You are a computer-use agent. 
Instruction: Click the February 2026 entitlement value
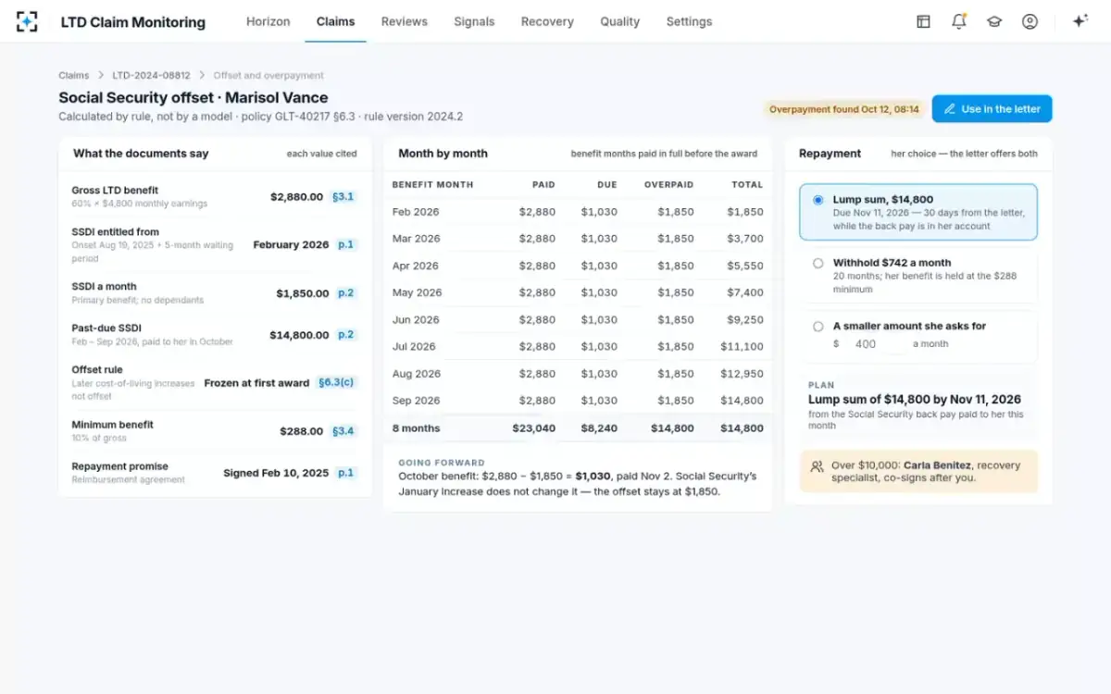[x=291, y=245]
